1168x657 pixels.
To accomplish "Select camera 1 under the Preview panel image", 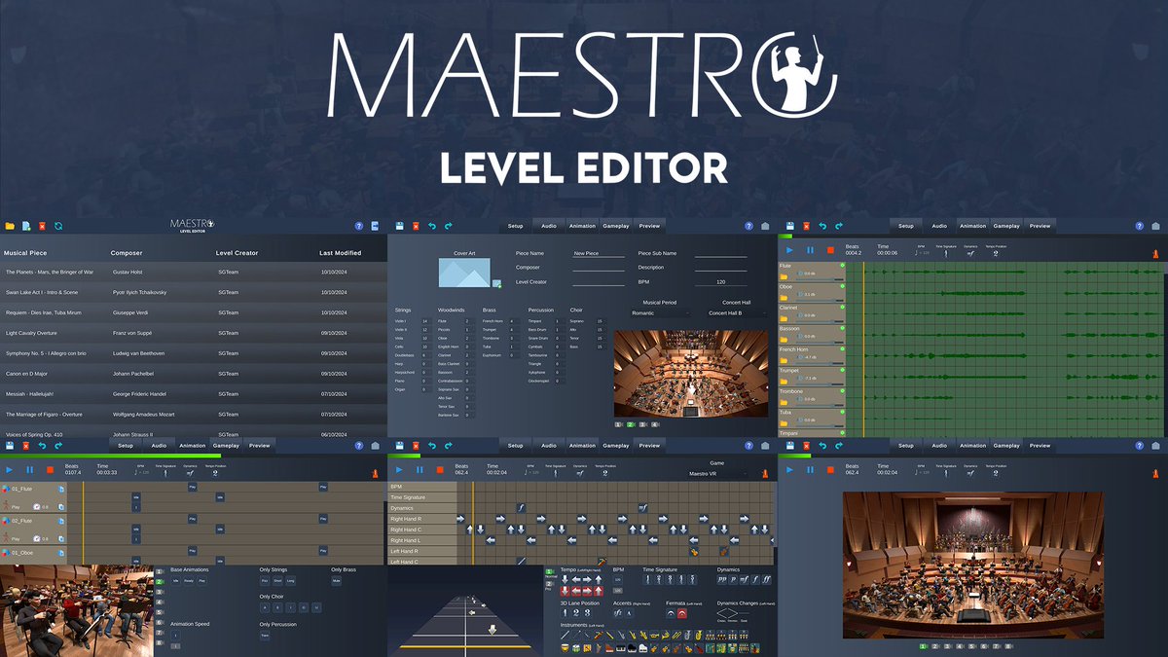I will click(x=923, y=645).
